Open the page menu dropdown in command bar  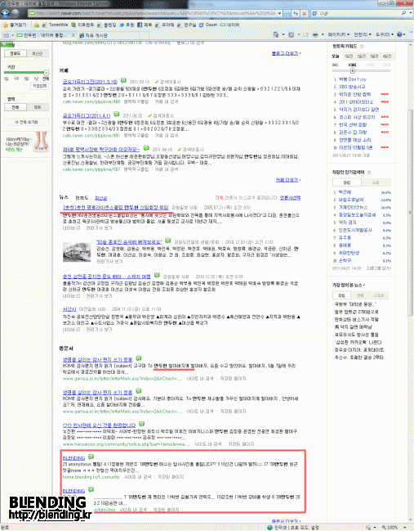click(336, 34)
